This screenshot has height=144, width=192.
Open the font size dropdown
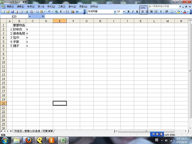click(124, 12)
